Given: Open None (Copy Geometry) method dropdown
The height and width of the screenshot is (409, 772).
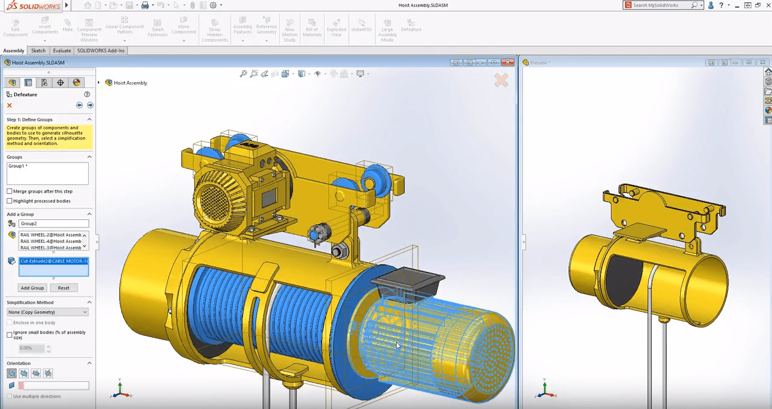Looking at the screenshot, I should click(48, 312).
